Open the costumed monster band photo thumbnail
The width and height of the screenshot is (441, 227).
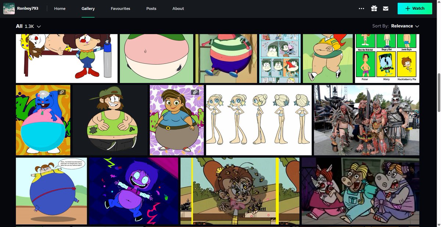tap(366, 120)
